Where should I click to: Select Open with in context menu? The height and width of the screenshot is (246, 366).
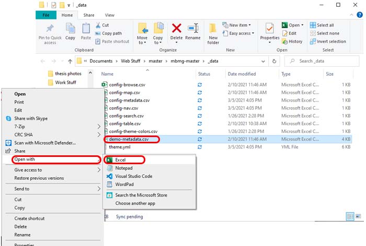pos(51,159)
